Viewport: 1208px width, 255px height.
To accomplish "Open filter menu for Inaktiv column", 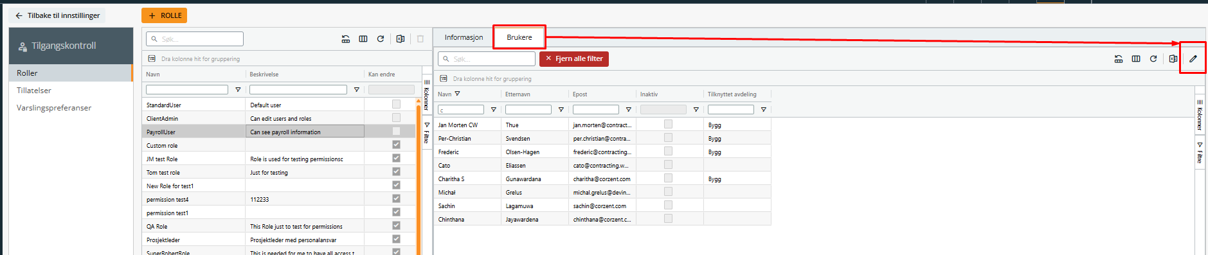I will click(696, 110).
